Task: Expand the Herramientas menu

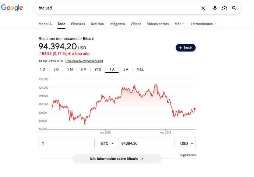Action: tap(204, 24)
